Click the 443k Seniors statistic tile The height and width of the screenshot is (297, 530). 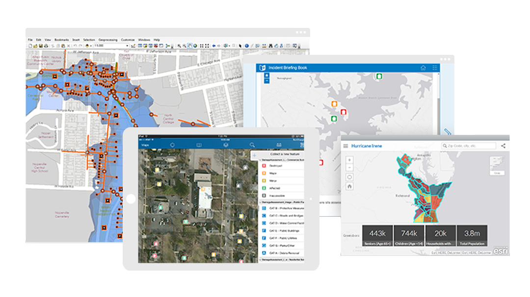[377, 236]
